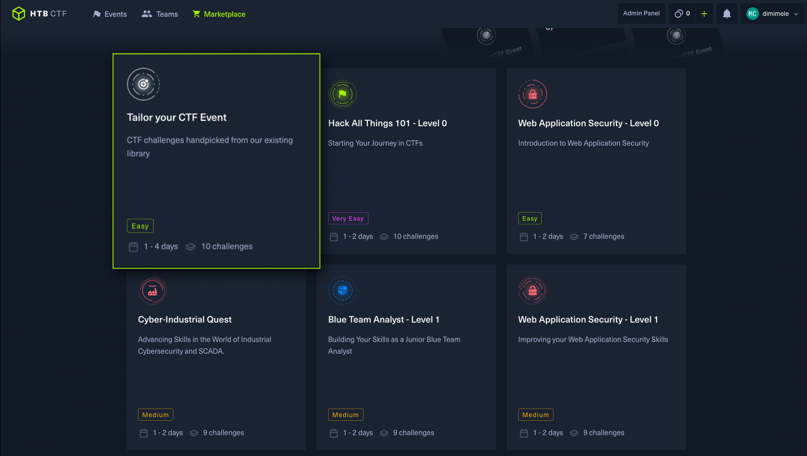Click the padlock icon on Web Application Security Level 1
This screenshot has width=807, height=456.
[533, 290]
